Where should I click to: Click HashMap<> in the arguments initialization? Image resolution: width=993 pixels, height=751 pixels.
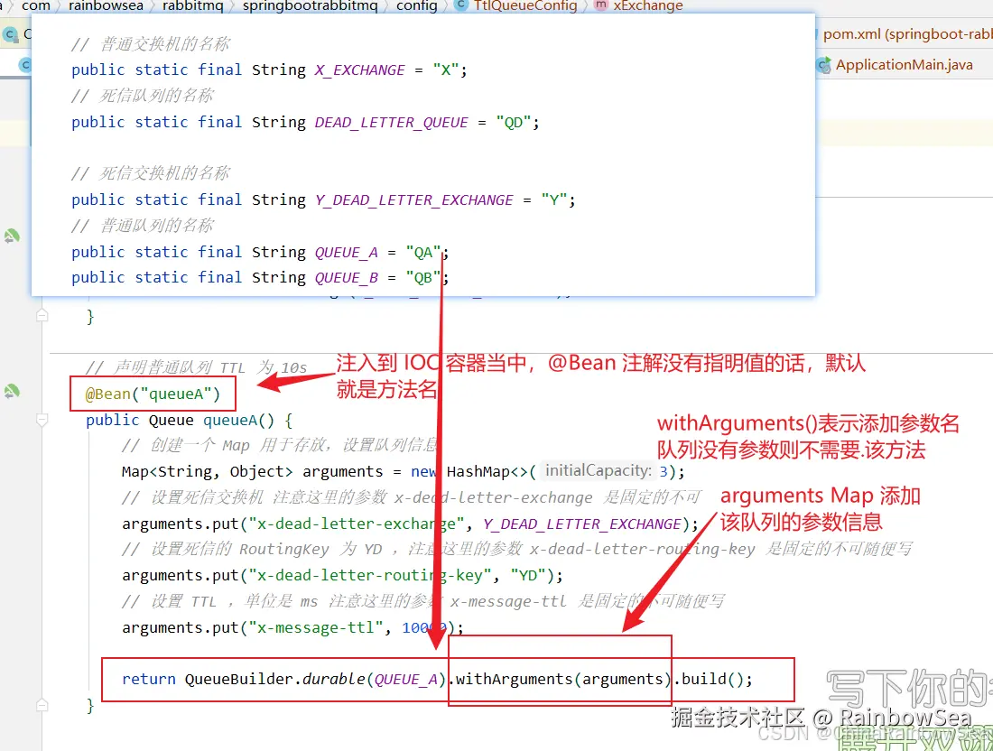tap(487, 472)
